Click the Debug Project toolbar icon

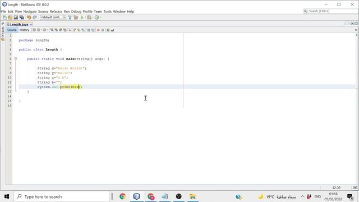tap(89, 17)
